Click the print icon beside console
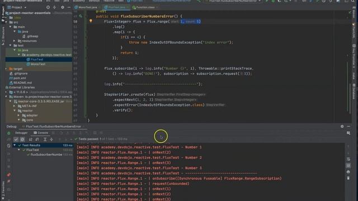Viewport: 358px width, 201px height. click(x=348, y=171)
